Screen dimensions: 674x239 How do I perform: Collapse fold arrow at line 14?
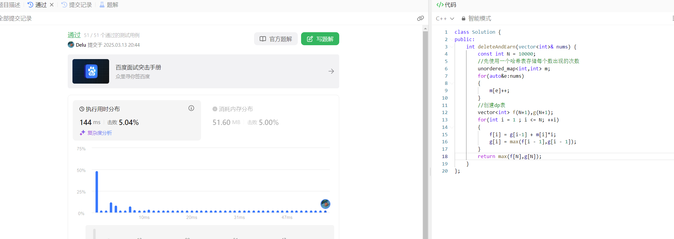coord(452,127)
